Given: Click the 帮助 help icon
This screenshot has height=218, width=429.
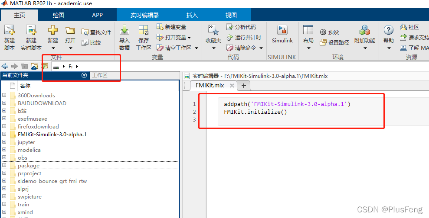Looking at the screenshot, I should coord(389,30).
